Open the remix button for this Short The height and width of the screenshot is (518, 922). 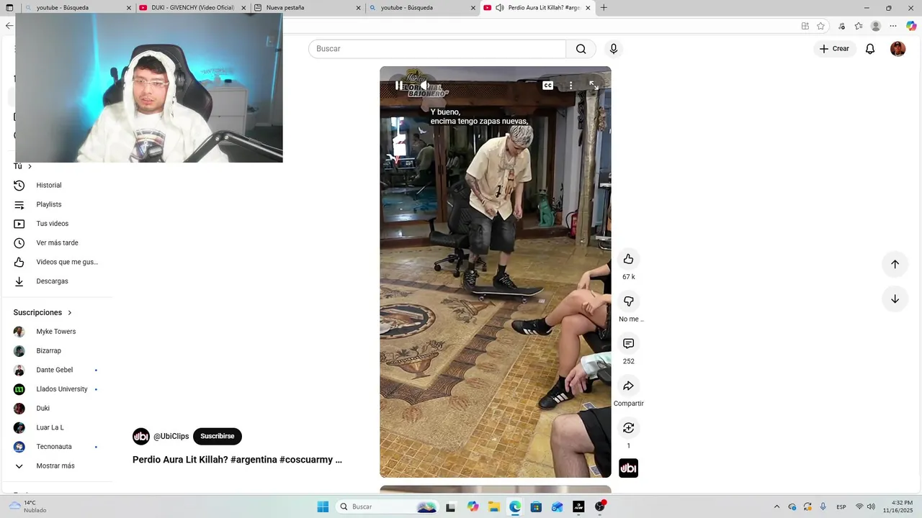[x=628, y=428]
